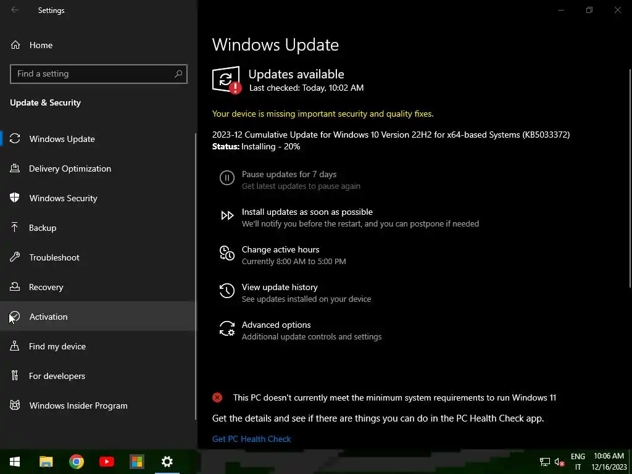Open YouTube app from the taskbar
Viewport: 632px width, 474px height.
tap(106, 462)
